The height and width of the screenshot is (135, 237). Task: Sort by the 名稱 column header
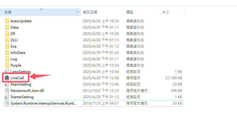(38, 12)
